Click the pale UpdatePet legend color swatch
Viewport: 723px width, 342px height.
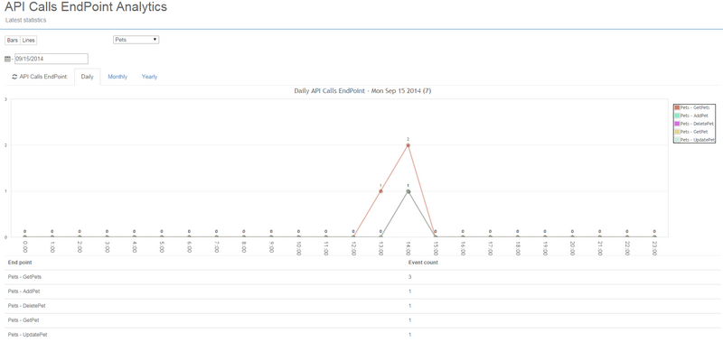(x=677, y=140)
